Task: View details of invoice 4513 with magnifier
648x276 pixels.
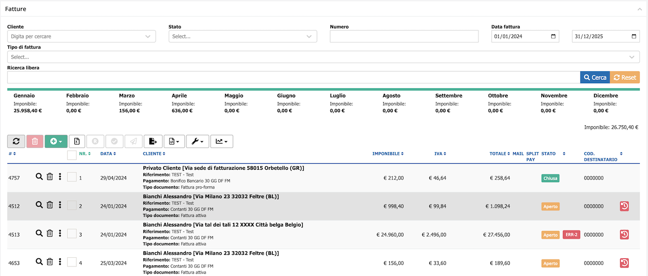Action: (39, 233)
